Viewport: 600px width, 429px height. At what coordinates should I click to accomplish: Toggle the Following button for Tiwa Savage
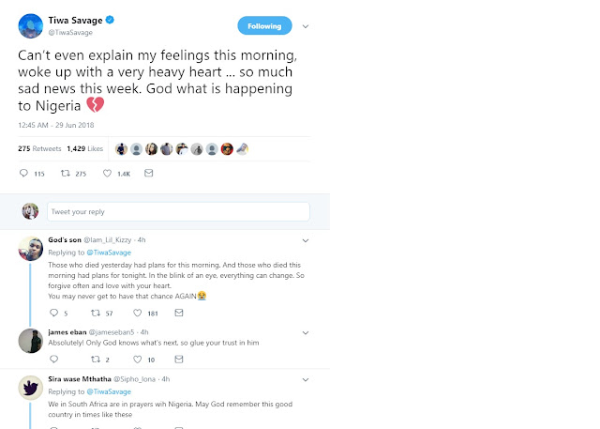(263, 25)
